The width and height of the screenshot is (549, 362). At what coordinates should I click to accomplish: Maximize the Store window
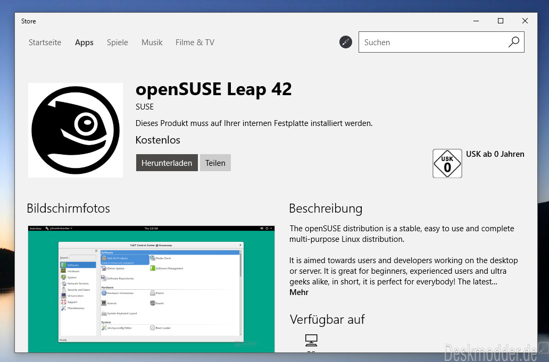(x=501, y=21)
